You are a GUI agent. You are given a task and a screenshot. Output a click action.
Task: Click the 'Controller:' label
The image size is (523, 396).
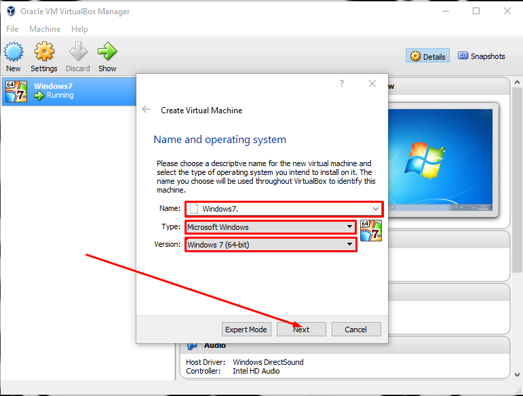click(203, 371)
